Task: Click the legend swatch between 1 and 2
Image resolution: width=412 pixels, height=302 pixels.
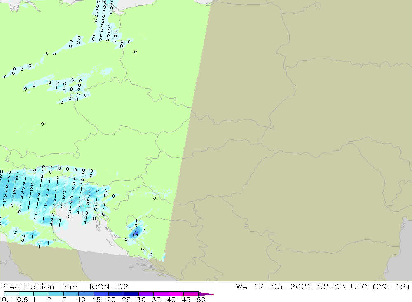Action: point(41,294)
